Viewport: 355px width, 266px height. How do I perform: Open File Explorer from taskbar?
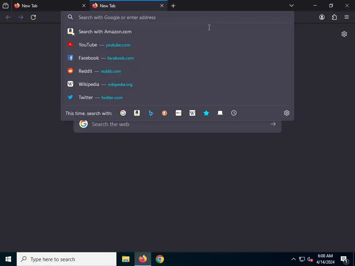click(125, 259)
